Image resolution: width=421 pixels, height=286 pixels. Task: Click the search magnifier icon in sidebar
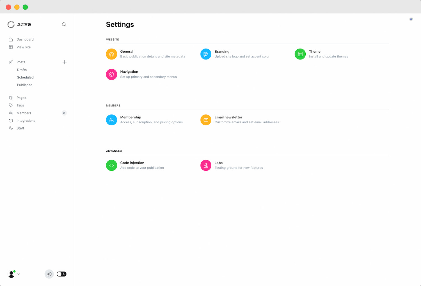click(64, 25)
